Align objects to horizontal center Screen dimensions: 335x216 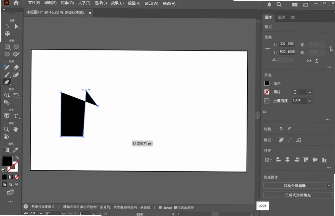pos(287,160)
